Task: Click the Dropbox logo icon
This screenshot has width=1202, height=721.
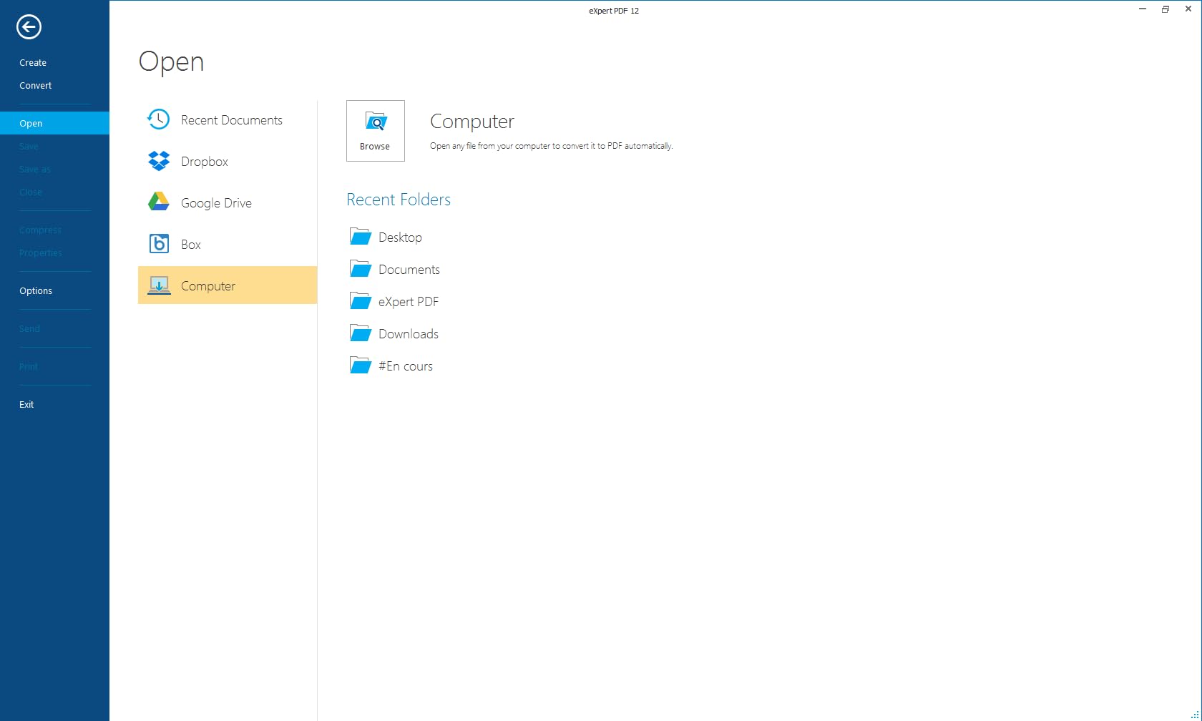Action: pos(158,161)
